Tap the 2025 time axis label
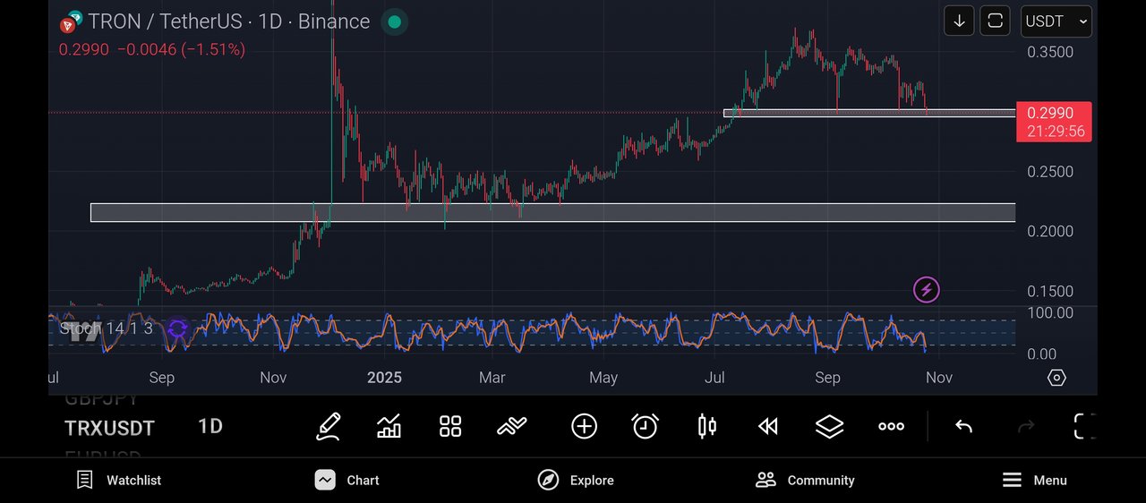1146x503 pixels. 384,378
